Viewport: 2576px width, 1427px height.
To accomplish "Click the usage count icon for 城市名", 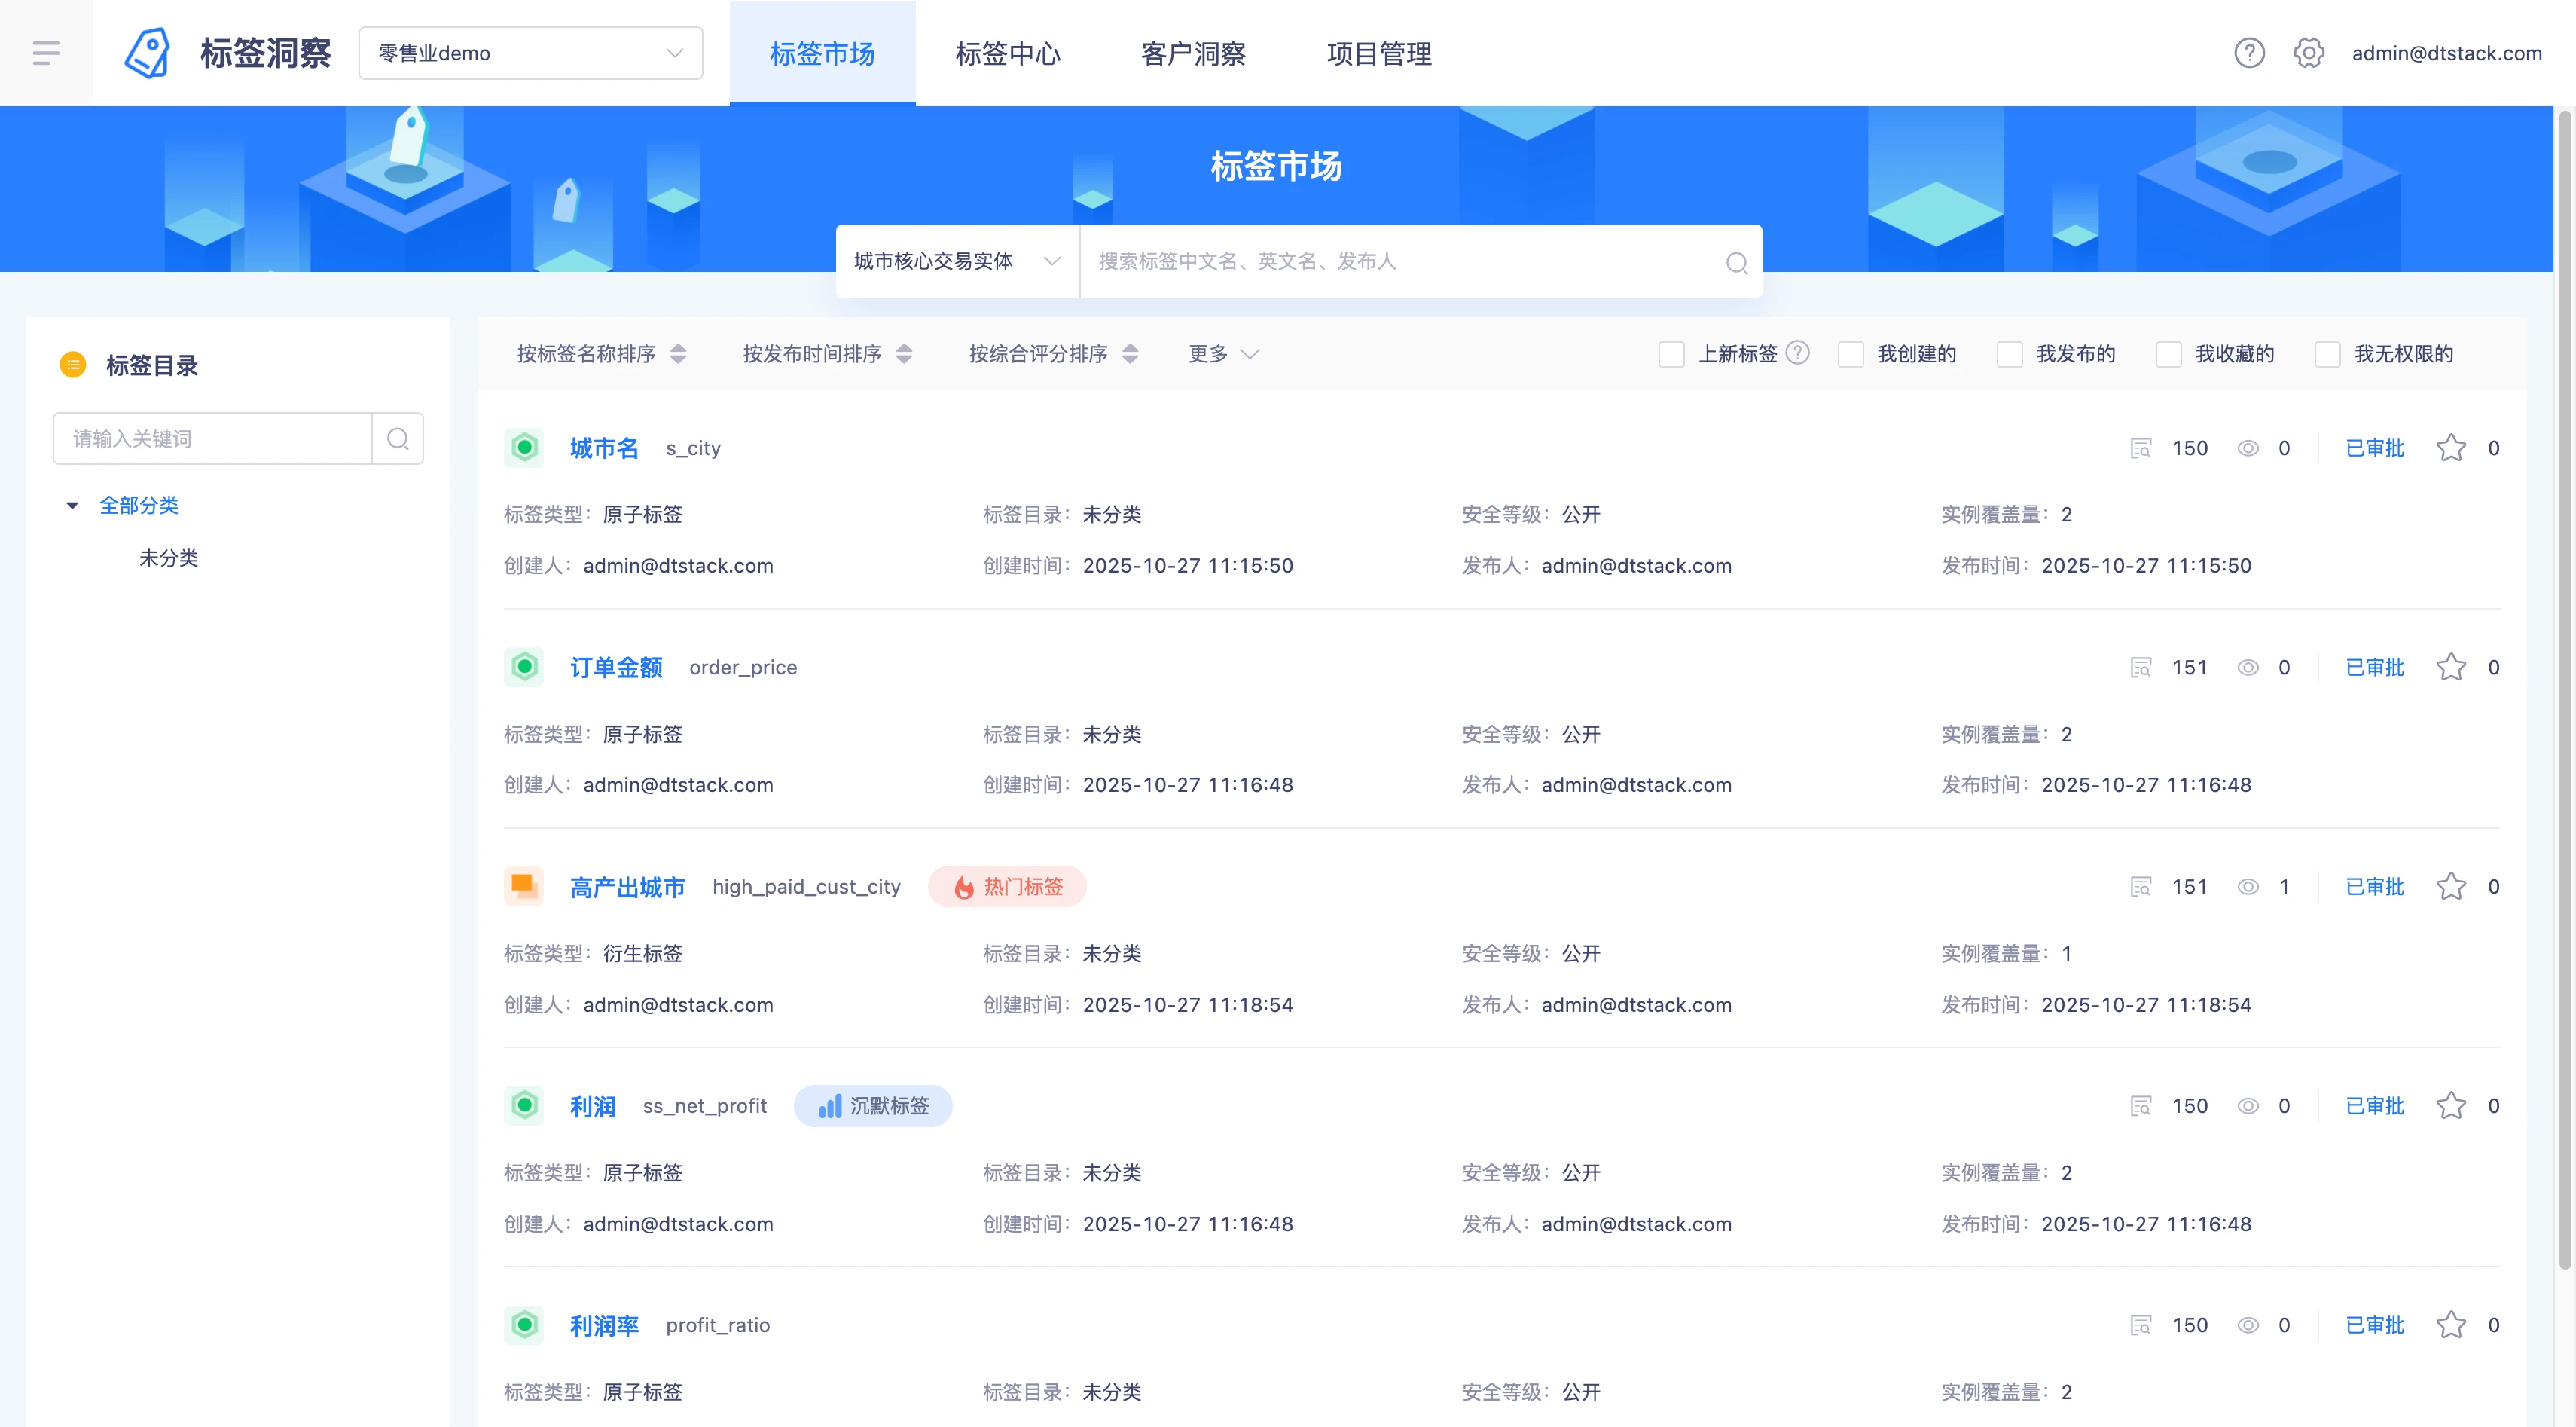I will [2141, 448].
